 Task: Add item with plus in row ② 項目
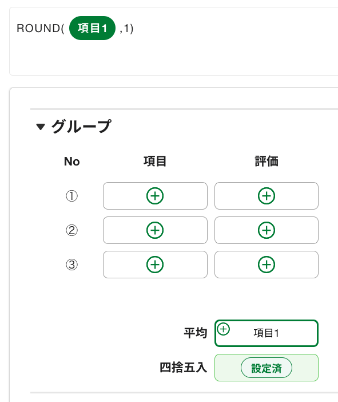(155, 230)
